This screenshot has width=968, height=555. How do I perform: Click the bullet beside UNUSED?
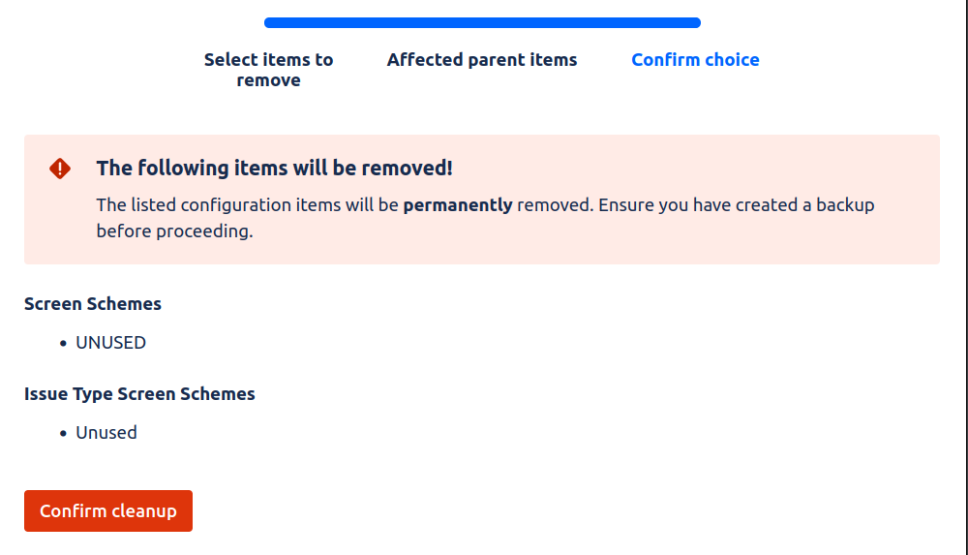point(63,344)
